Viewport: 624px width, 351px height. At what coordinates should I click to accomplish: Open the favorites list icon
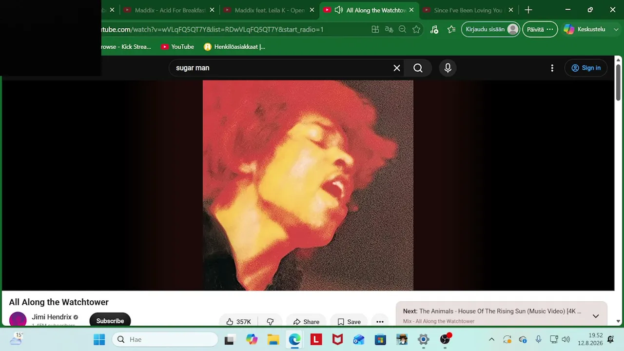451,29
